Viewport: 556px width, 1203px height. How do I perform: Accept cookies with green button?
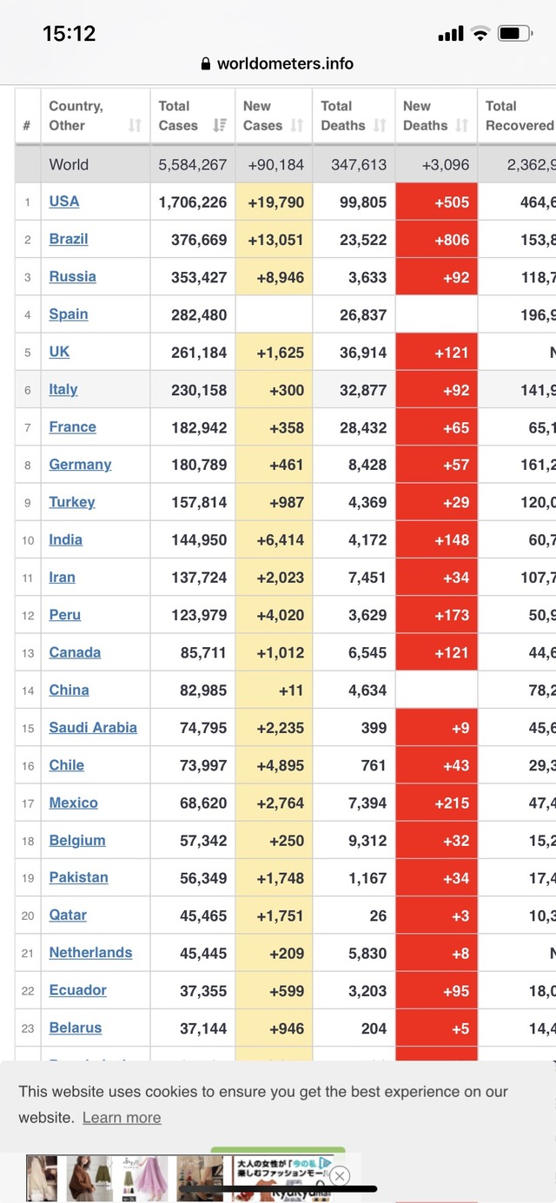coord(278,1150)
